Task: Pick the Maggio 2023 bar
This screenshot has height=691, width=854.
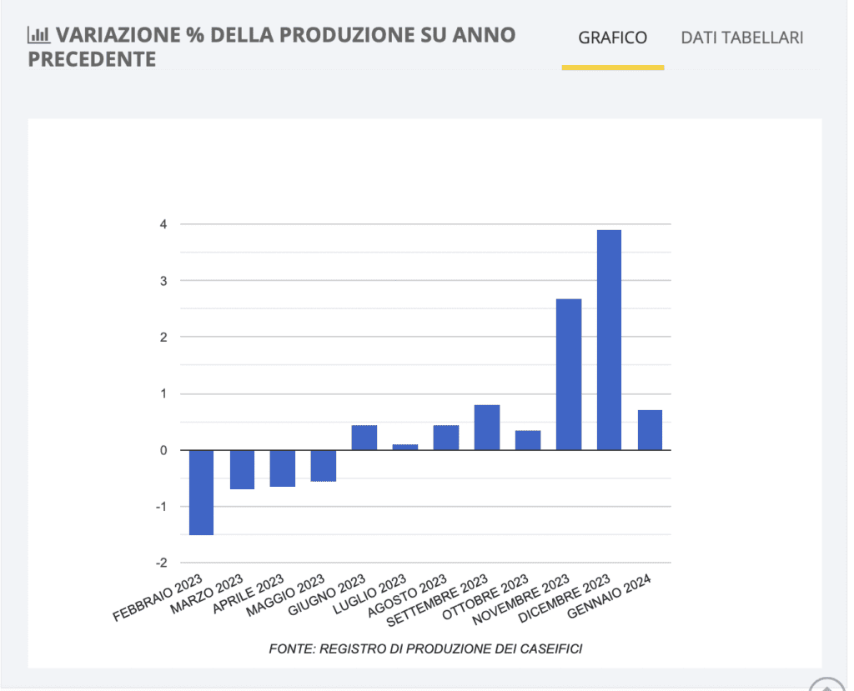Action: pos(324,465)
